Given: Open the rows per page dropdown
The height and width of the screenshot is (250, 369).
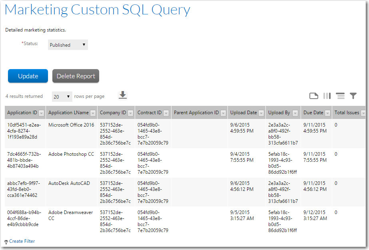Looking at the screenshot, I should point(62,97).
